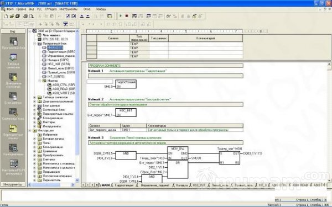Click the glasses icon in the debug toolbar
332x207 pixels.
169,16
